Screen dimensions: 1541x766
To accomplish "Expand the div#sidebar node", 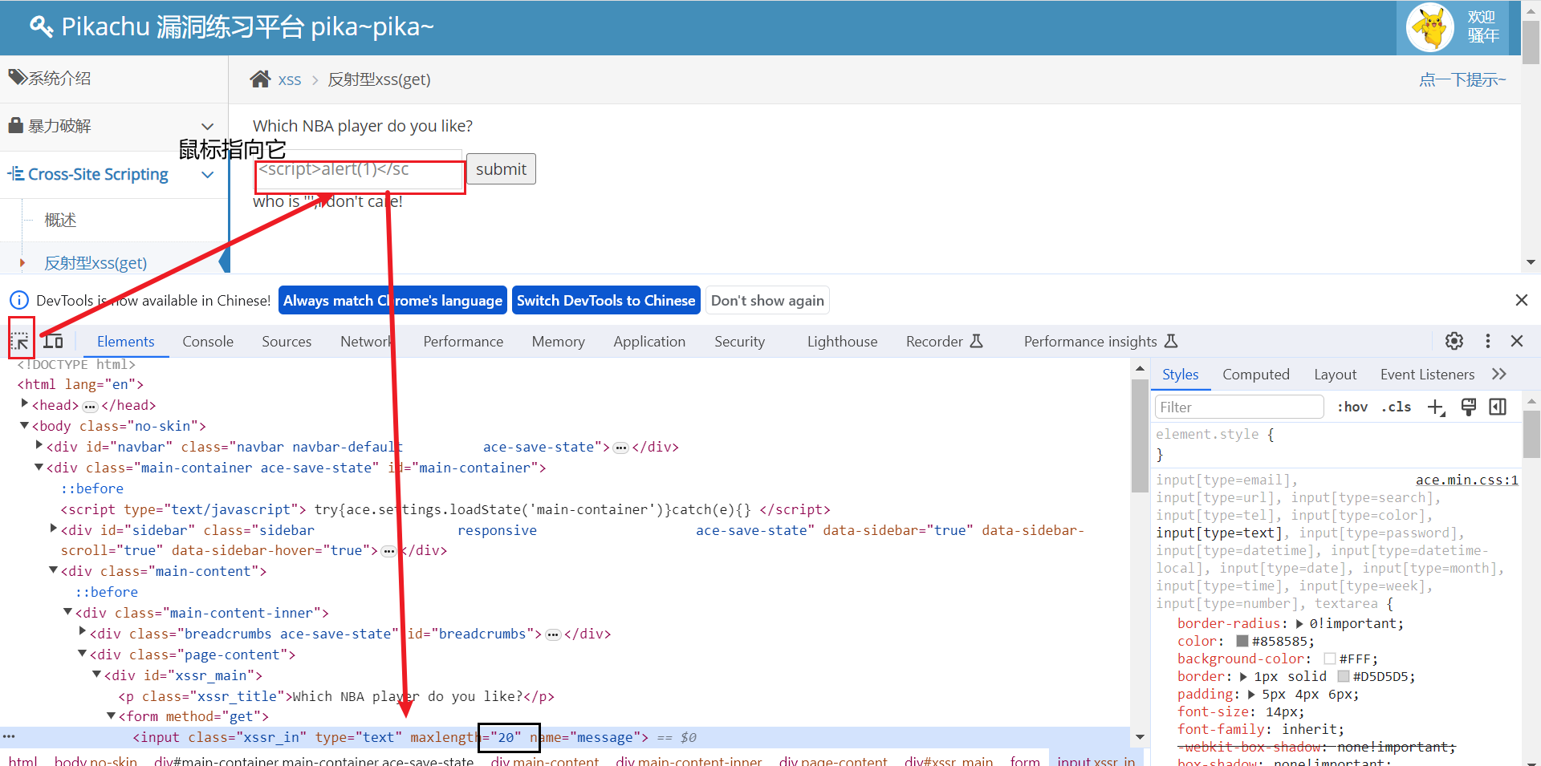I will pyautogui.click(x=53, y=529).
